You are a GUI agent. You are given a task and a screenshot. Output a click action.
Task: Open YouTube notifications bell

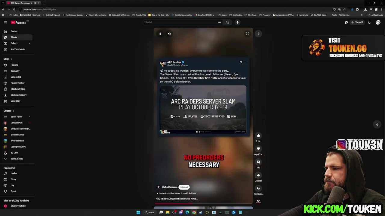click(x=369, y=22)
